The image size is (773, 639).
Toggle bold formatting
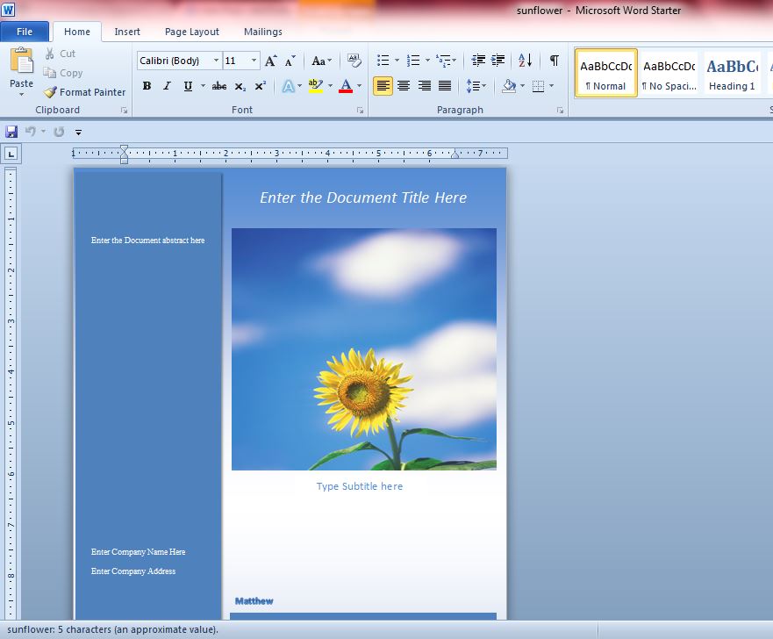click(x=147, y=86)
